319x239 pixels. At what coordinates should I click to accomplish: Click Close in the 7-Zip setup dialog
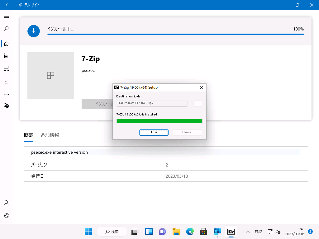(154, 132)
